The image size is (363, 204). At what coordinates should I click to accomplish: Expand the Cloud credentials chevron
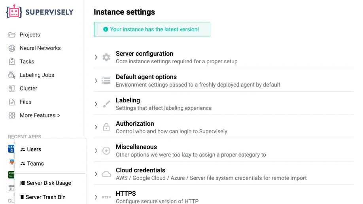96,174
